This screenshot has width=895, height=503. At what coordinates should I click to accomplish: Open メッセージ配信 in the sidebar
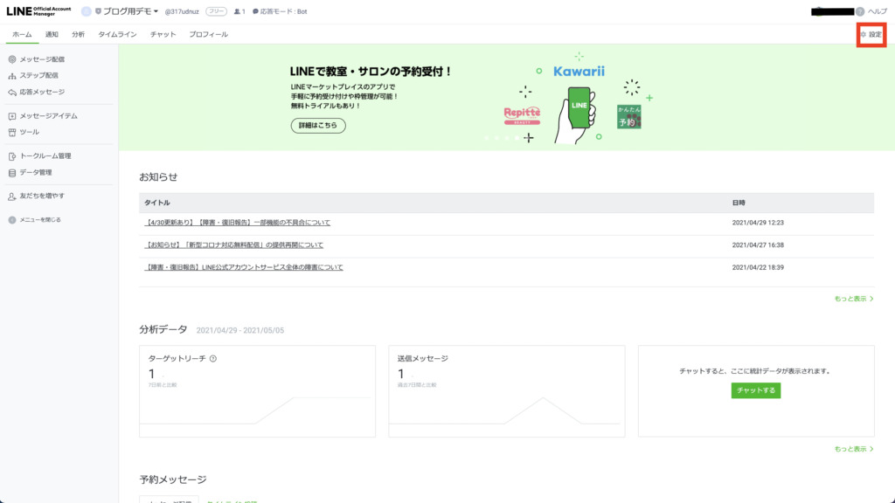[41, 59]
